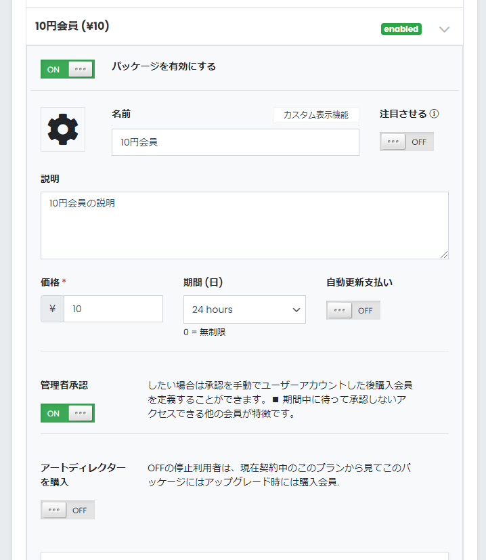This screenshot has width=486, height=560.
Task: Click the 10円会員 (¥10) header title
Action: 72,26
